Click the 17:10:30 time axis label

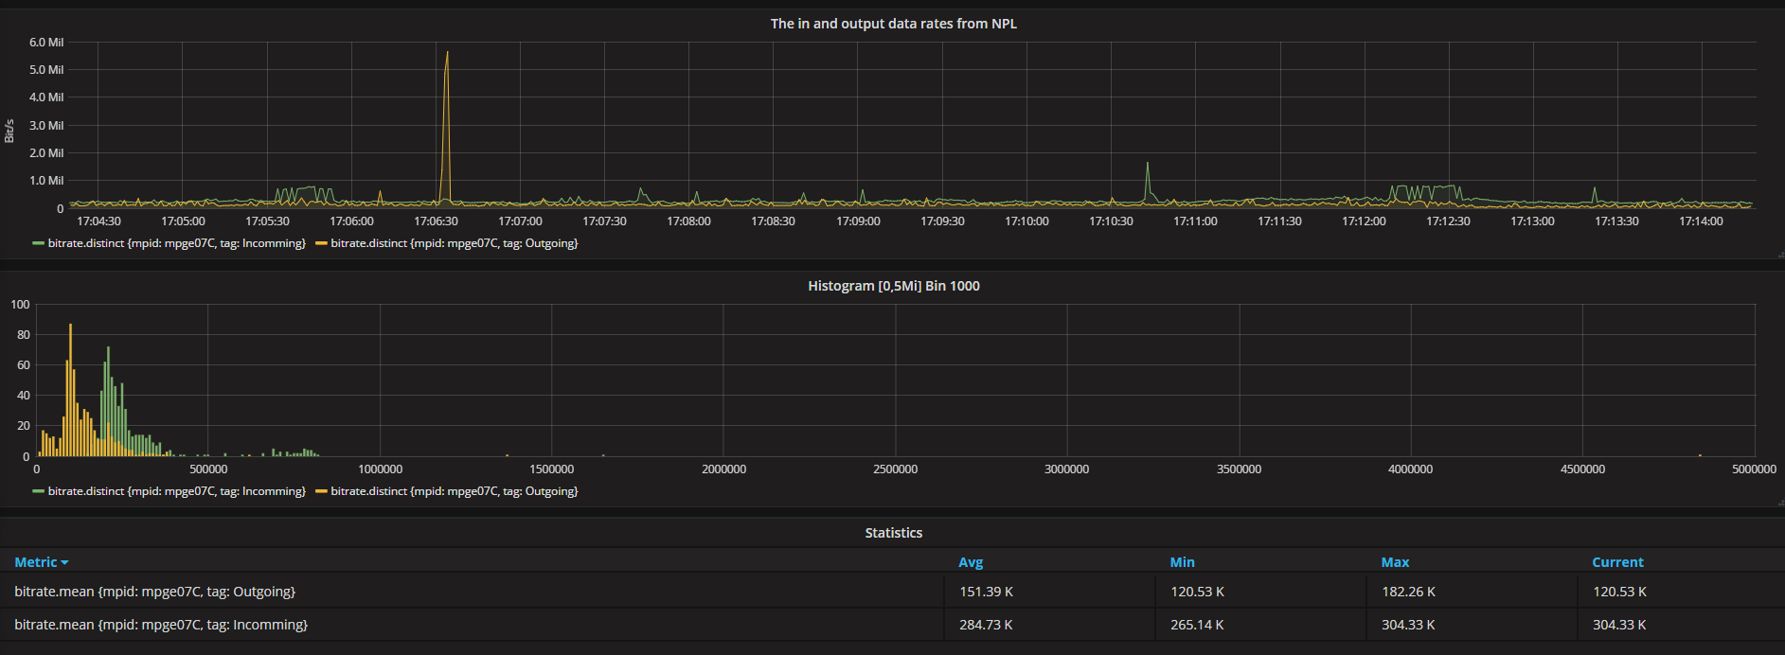(x=1111, y=221)
